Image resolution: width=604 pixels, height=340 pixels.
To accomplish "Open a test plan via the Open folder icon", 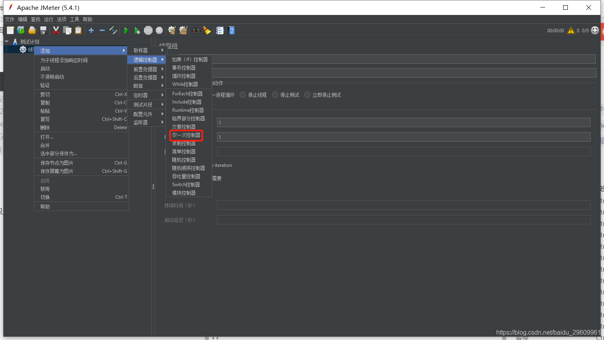I will [32, 30].
